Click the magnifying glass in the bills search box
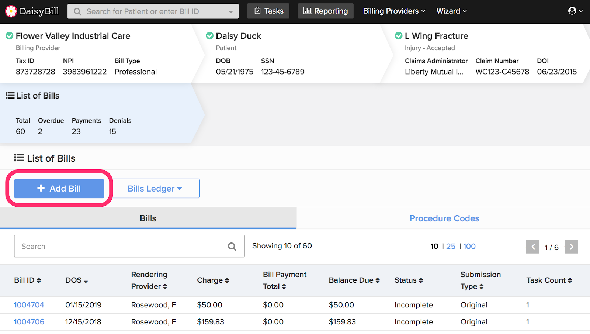Screen dimensions: 590x334 coord(232,246)
